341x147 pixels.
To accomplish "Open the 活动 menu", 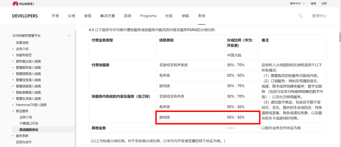I will pyautogui.click(x=128, y=16).
